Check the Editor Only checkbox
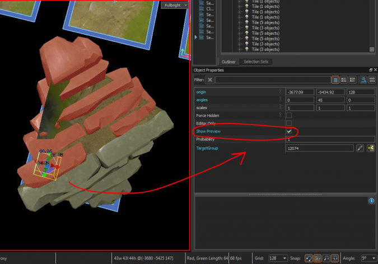This screenshot has width=378, height=264. click(x=289, y=123)
